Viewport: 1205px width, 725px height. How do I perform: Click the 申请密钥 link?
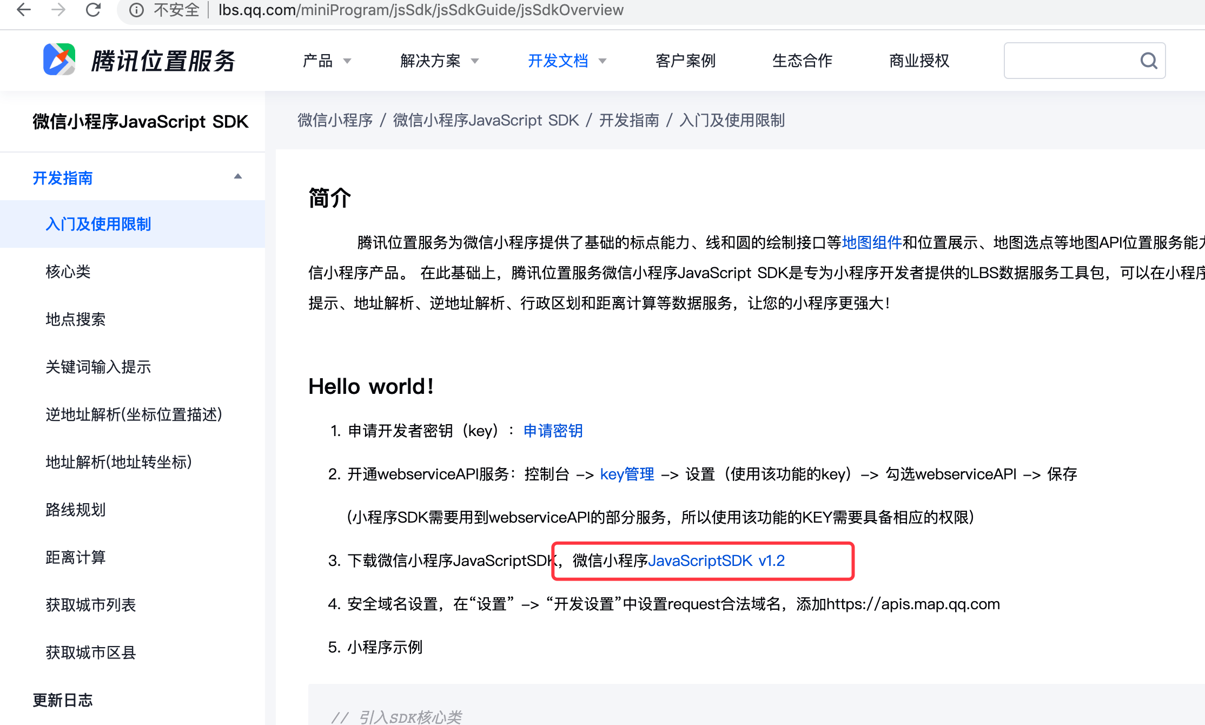click(x=553, y=431)
